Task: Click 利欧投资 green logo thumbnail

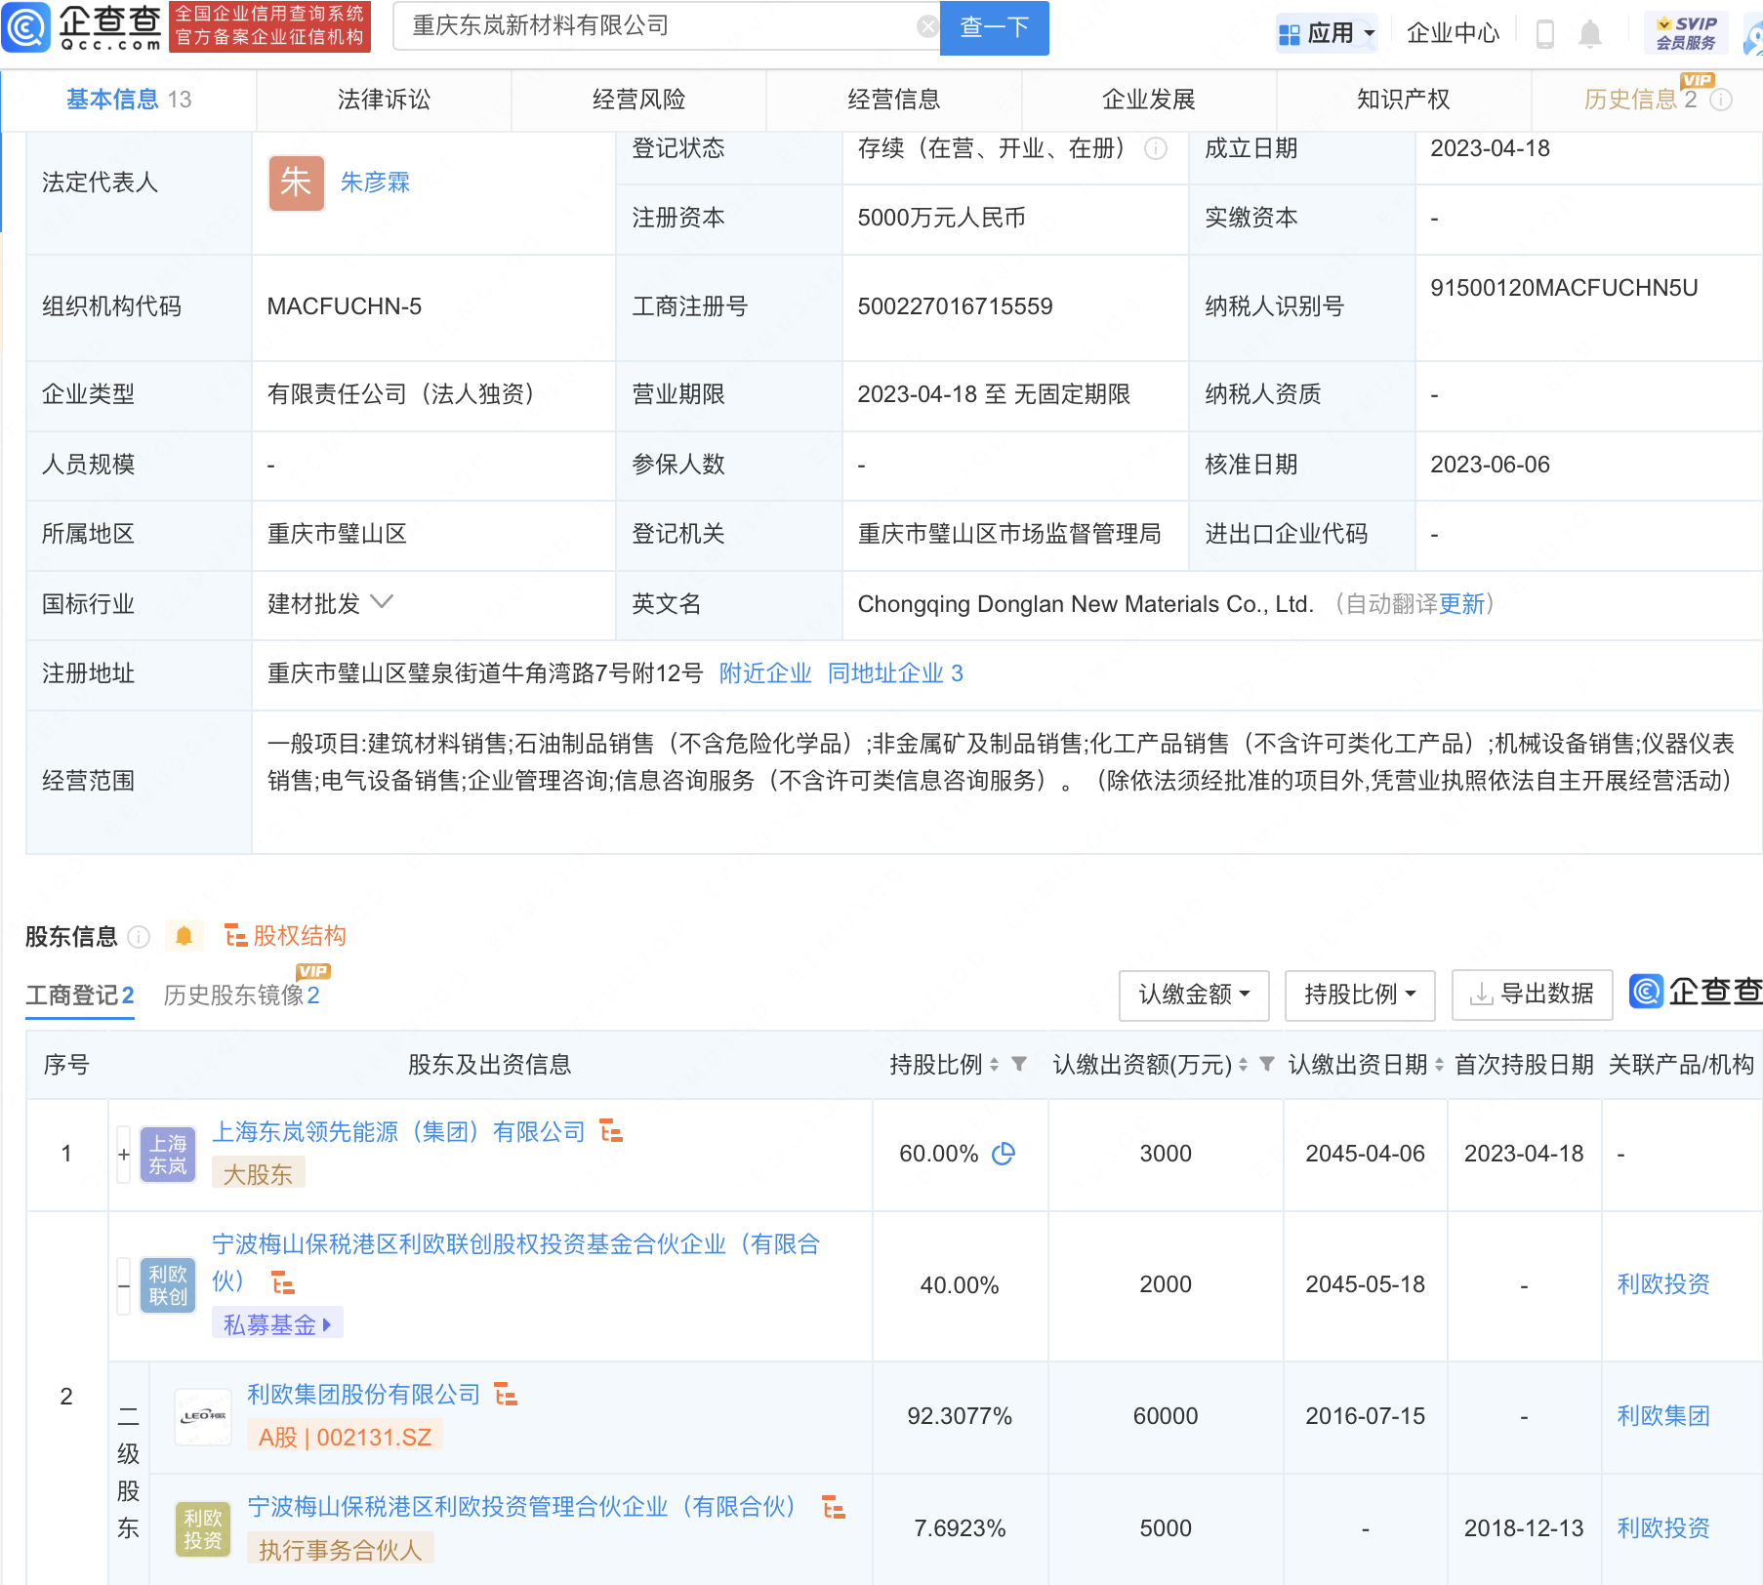Action: click(203, 1528)
